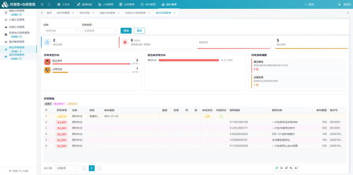353x175 pixels.
Task: Click 占用无货 summary card
Action: 298,81
